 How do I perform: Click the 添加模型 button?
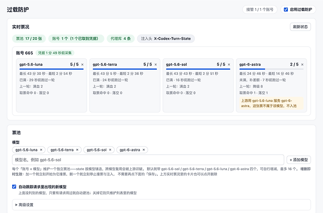point(299,160)
